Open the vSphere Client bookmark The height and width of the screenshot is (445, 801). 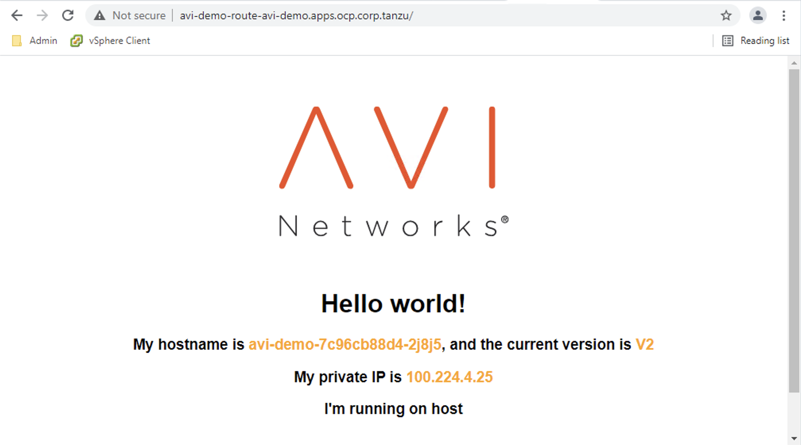pos(119,41)
